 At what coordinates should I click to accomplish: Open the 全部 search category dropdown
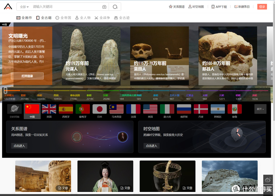pyautogui.click(x=24, y=7)
